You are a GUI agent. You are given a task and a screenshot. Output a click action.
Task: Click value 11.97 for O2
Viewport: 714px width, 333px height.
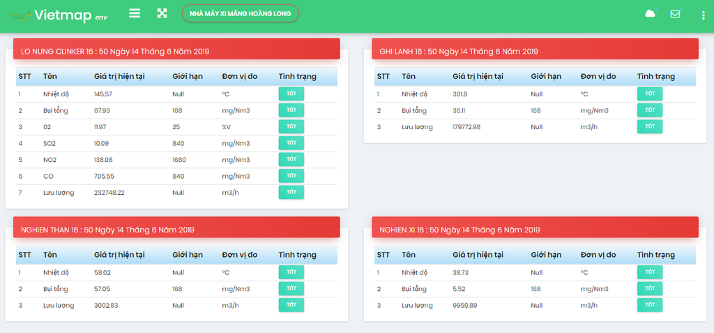pos(100,127)
